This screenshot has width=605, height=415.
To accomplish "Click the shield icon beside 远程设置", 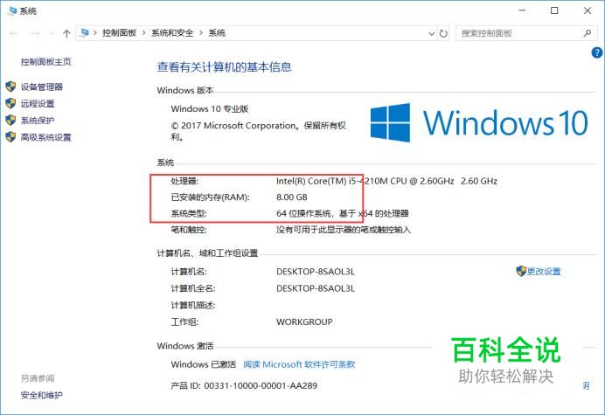I will [10, 103].
